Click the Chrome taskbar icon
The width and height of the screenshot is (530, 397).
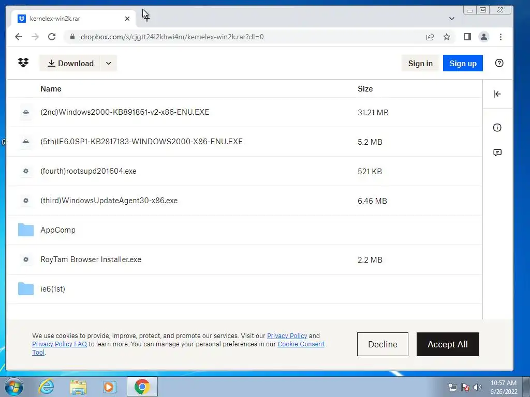pyautogui.click(x=142, y=387)
